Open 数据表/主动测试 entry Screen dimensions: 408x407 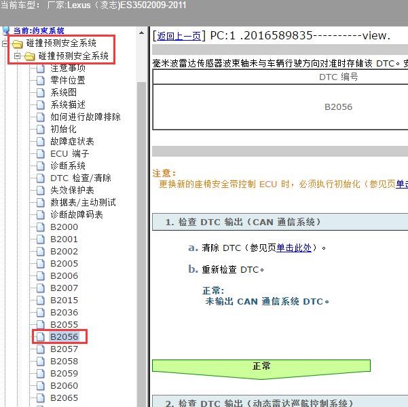83,202
